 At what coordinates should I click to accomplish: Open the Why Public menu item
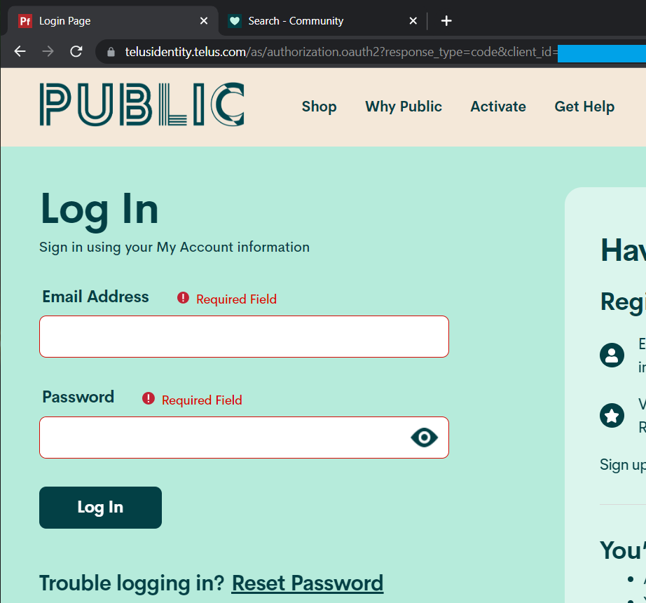[x=404, y=107]
